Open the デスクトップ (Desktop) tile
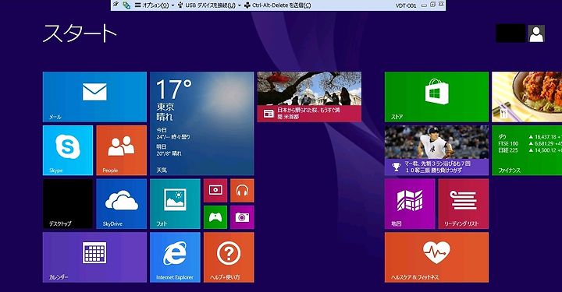 [68, 204]
